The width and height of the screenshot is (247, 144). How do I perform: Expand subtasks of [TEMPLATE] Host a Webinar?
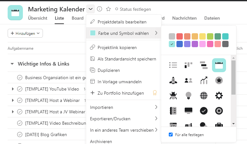(x=13, y=100)
